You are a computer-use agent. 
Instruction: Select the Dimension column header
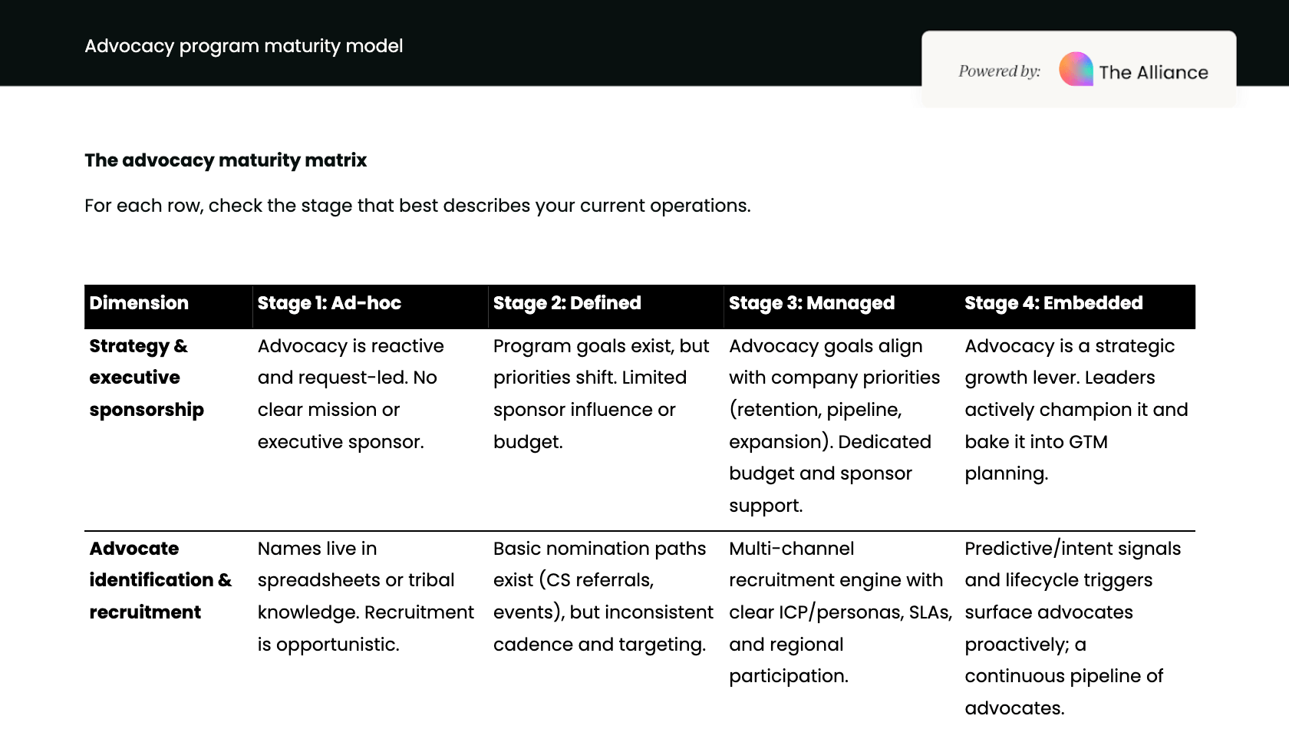click(139, 303)
